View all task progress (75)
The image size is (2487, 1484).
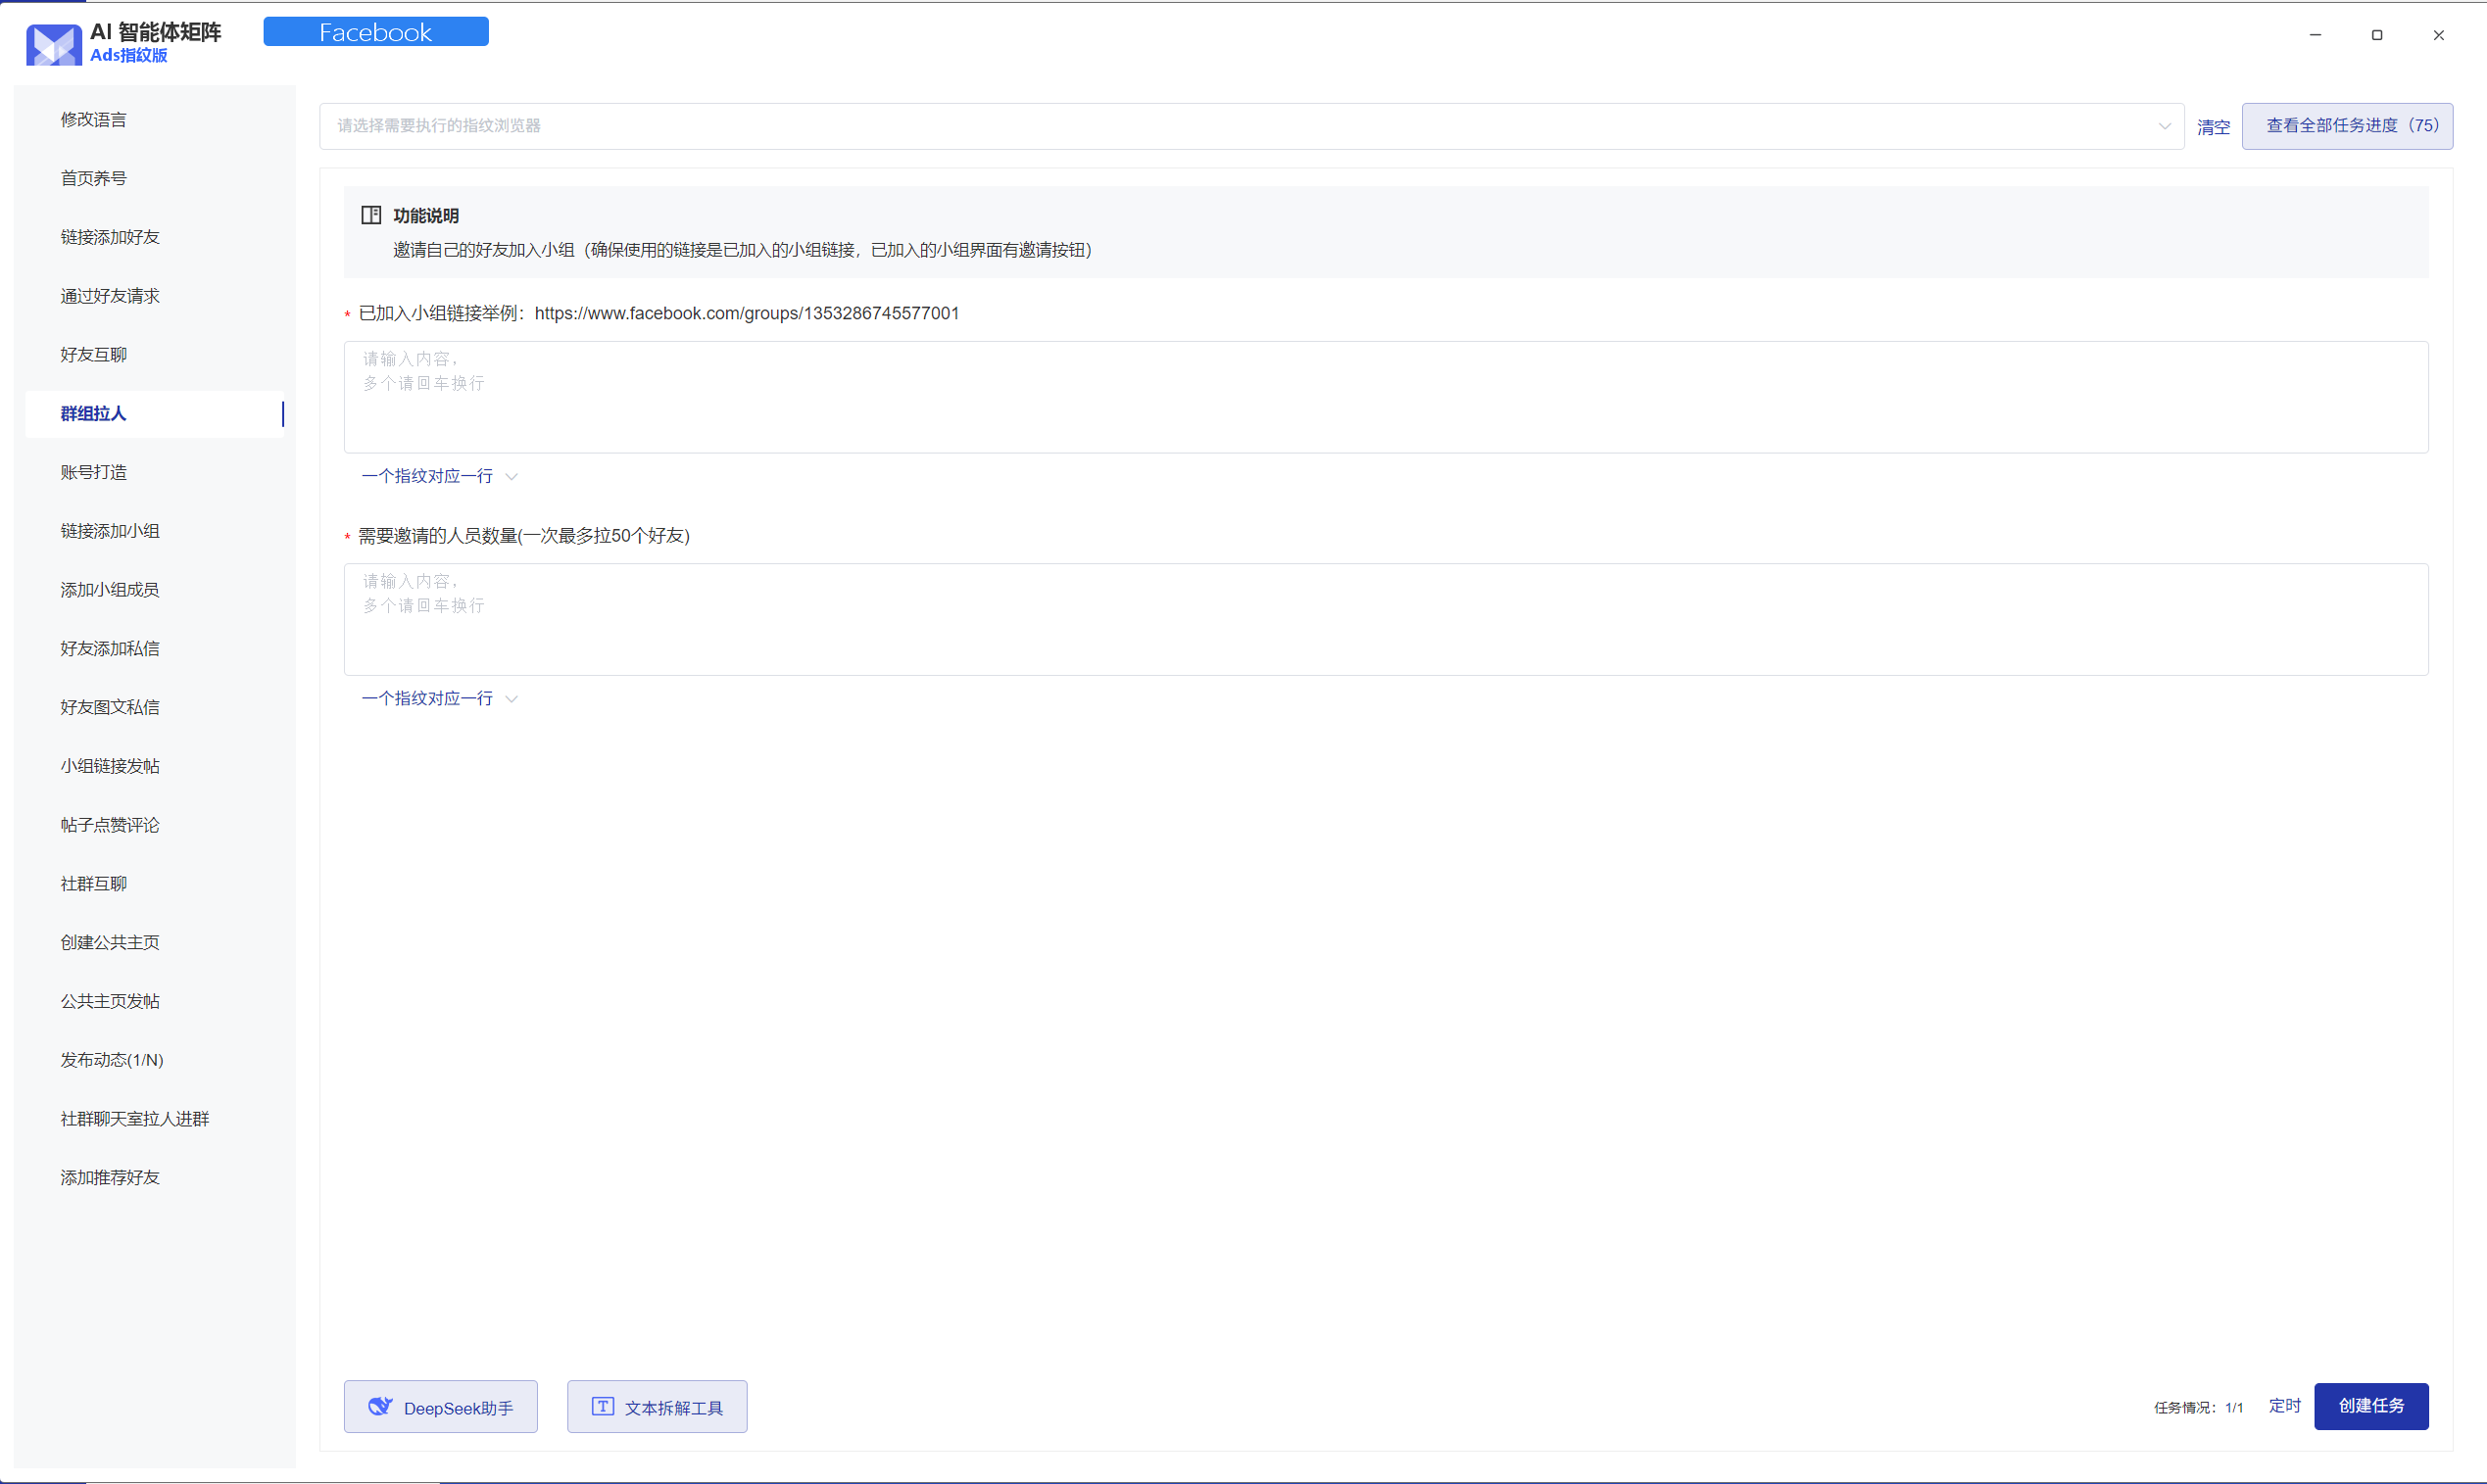[x=2346, y=126]
